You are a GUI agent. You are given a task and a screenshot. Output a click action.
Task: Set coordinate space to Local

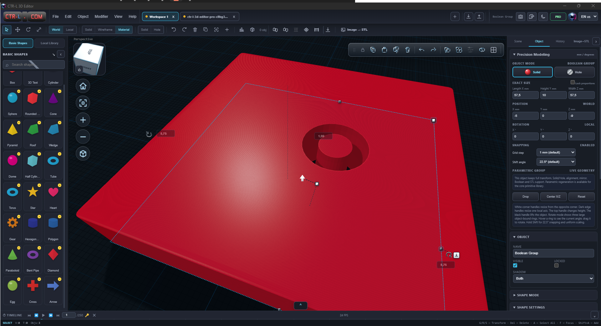point(69,30)
